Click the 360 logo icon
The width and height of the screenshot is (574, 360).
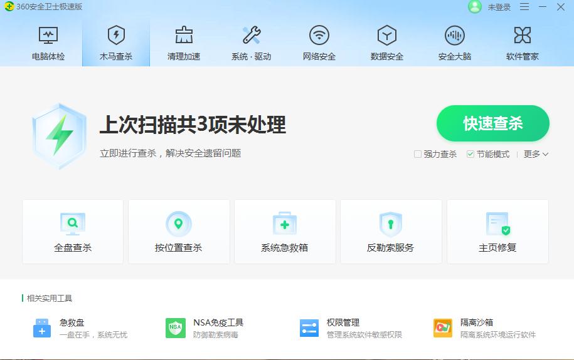[9, 6]
